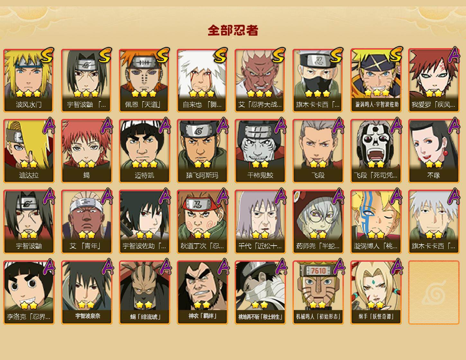The image size is (466, 360).
Task: Click the empty ninja slot with leaf emblem
Action: [x=434, y=292]
